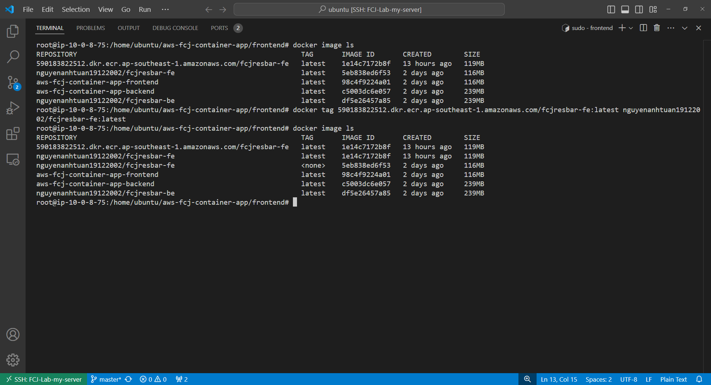711x385 pixels.
Task: Open the Selection menu
Action: 76,10
